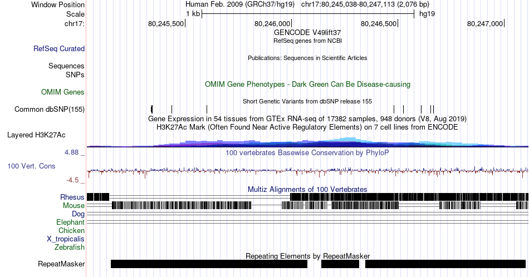Click the leftmost thick dbSNP variant marker
Viewport: 529px width, 277px height.
click(152, 109)
